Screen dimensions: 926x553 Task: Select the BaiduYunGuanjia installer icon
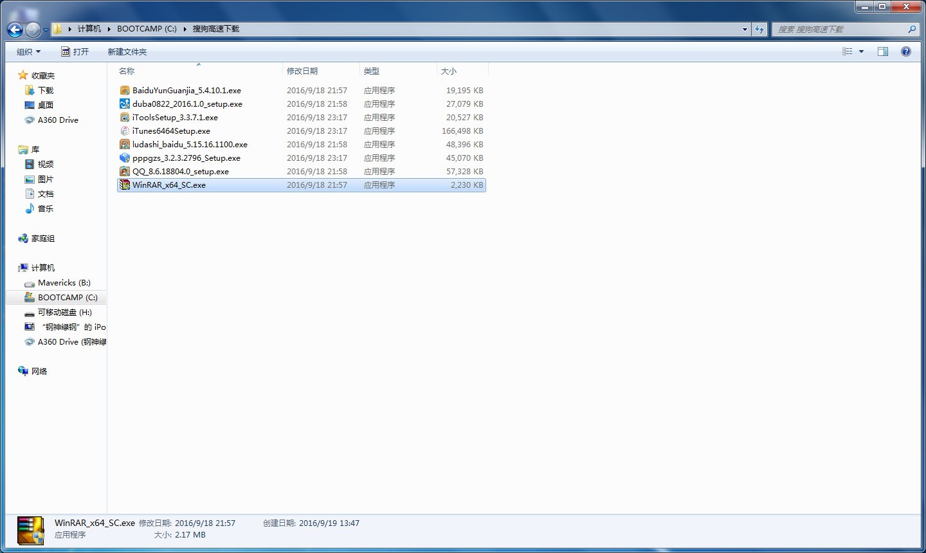tap(125, 91)
